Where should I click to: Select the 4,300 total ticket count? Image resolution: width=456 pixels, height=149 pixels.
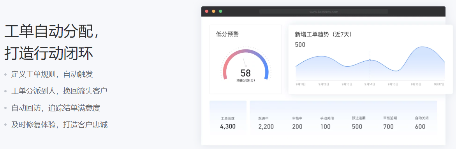[x=228, y=126]
